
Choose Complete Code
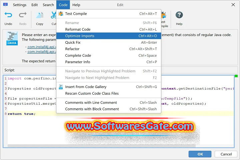[109, 55]
